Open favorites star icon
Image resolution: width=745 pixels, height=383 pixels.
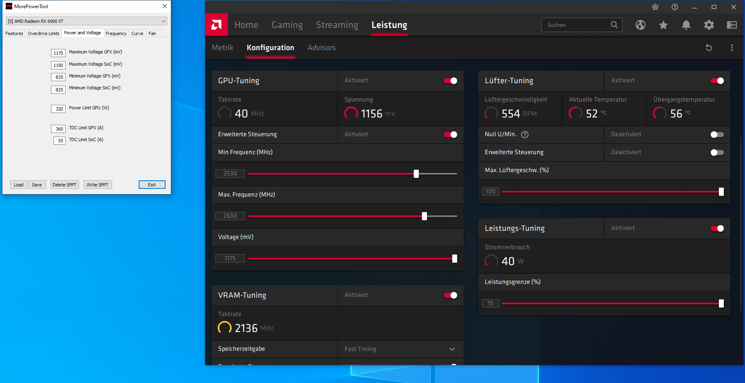[663, 25]
